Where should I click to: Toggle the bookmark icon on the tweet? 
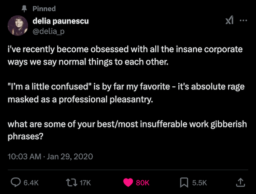click(x=184, y=182)
